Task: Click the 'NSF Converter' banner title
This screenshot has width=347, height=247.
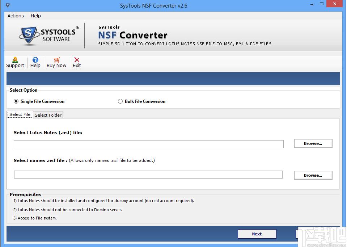Action: [x=133, y=35]
